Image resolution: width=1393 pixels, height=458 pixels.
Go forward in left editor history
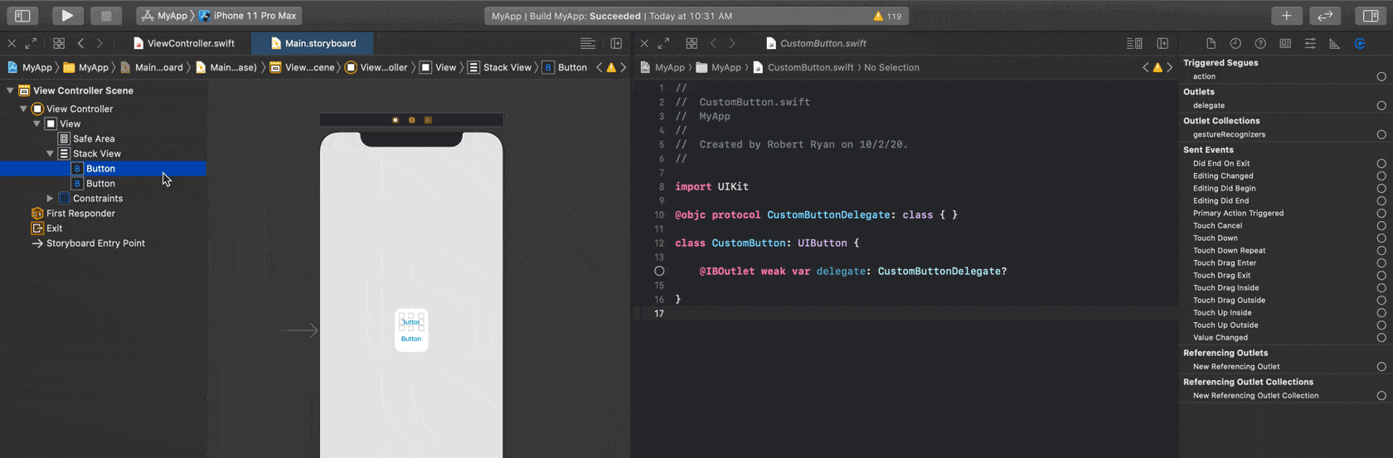tap(99, 43)
